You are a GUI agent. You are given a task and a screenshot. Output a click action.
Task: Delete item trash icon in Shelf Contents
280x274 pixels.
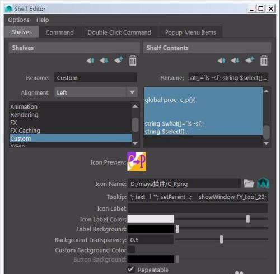point(264,61)
